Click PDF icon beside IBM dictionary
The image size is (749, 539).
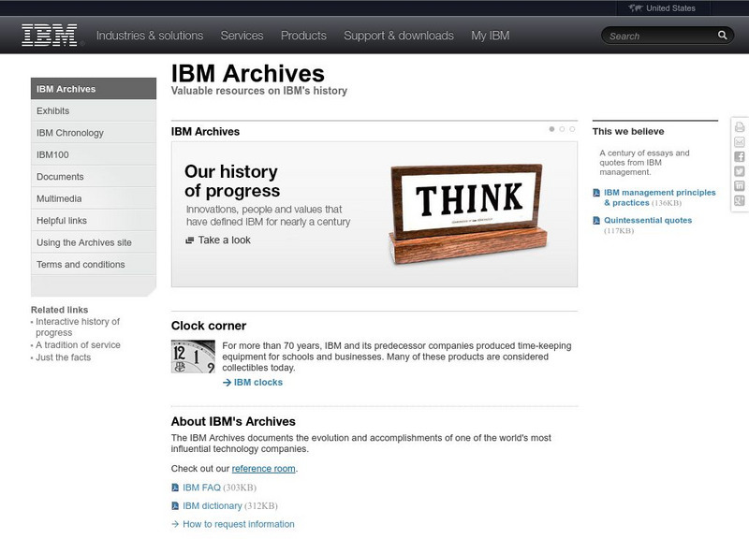tap(175, 505)
